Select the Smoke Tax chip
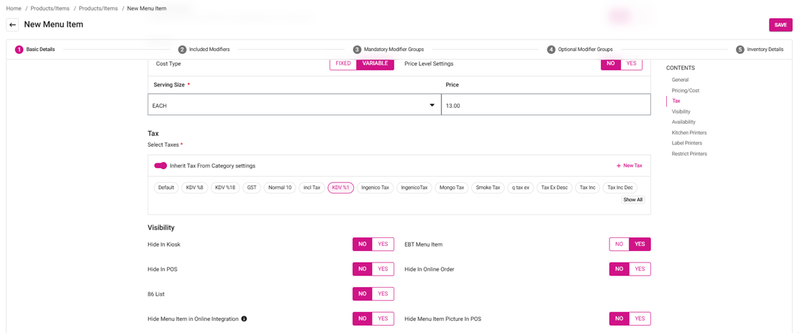 tap(488, 188)
